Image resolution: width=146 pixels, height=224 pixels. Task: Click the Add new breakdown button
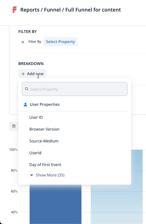(32, 74)
